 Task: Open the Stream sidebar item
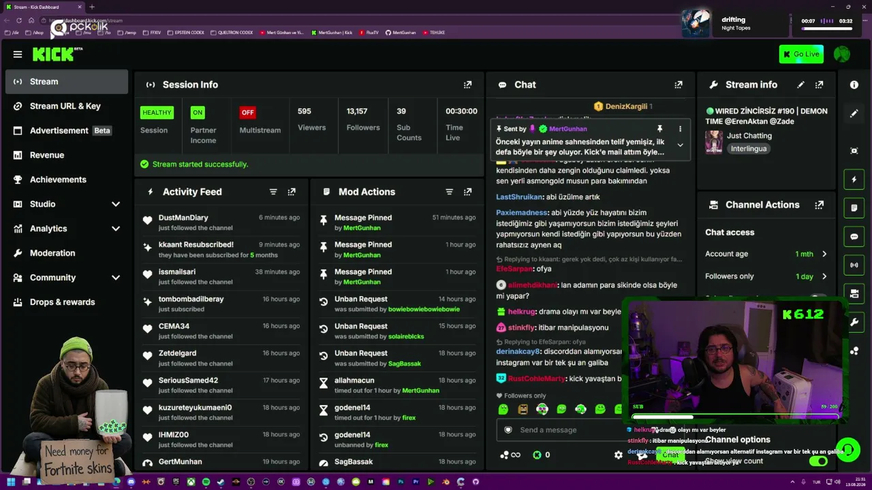pos(67,82)
